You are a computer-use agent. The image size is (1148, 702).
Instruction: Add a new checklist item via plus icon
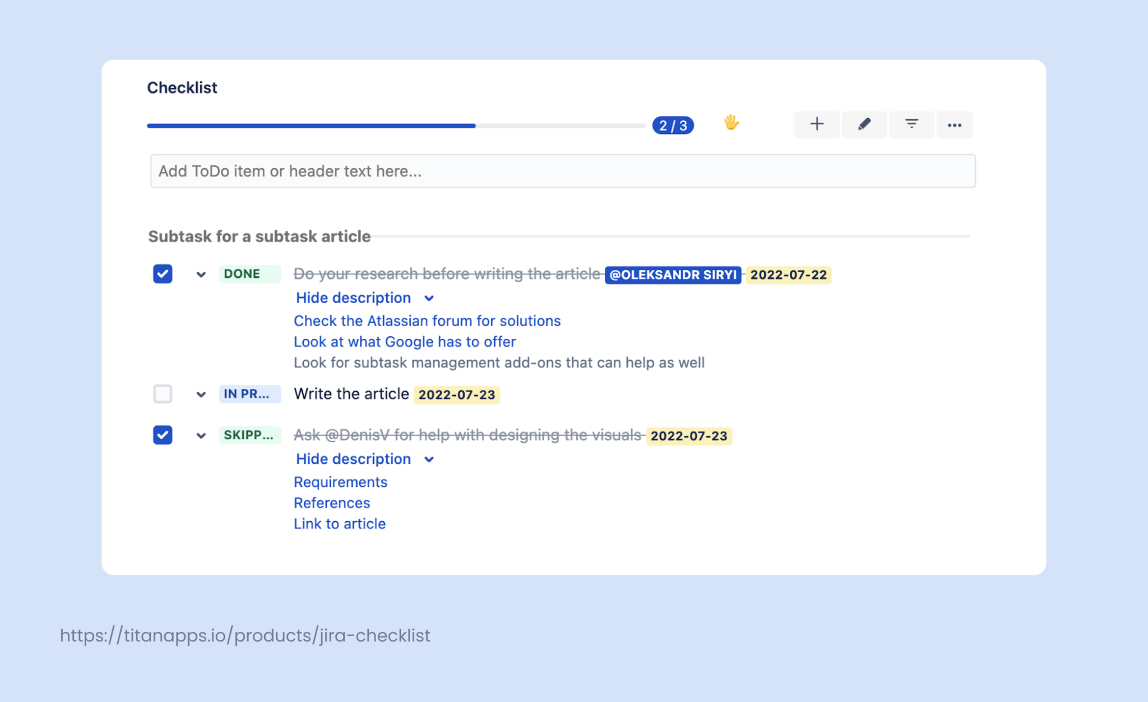coord(817,124)
